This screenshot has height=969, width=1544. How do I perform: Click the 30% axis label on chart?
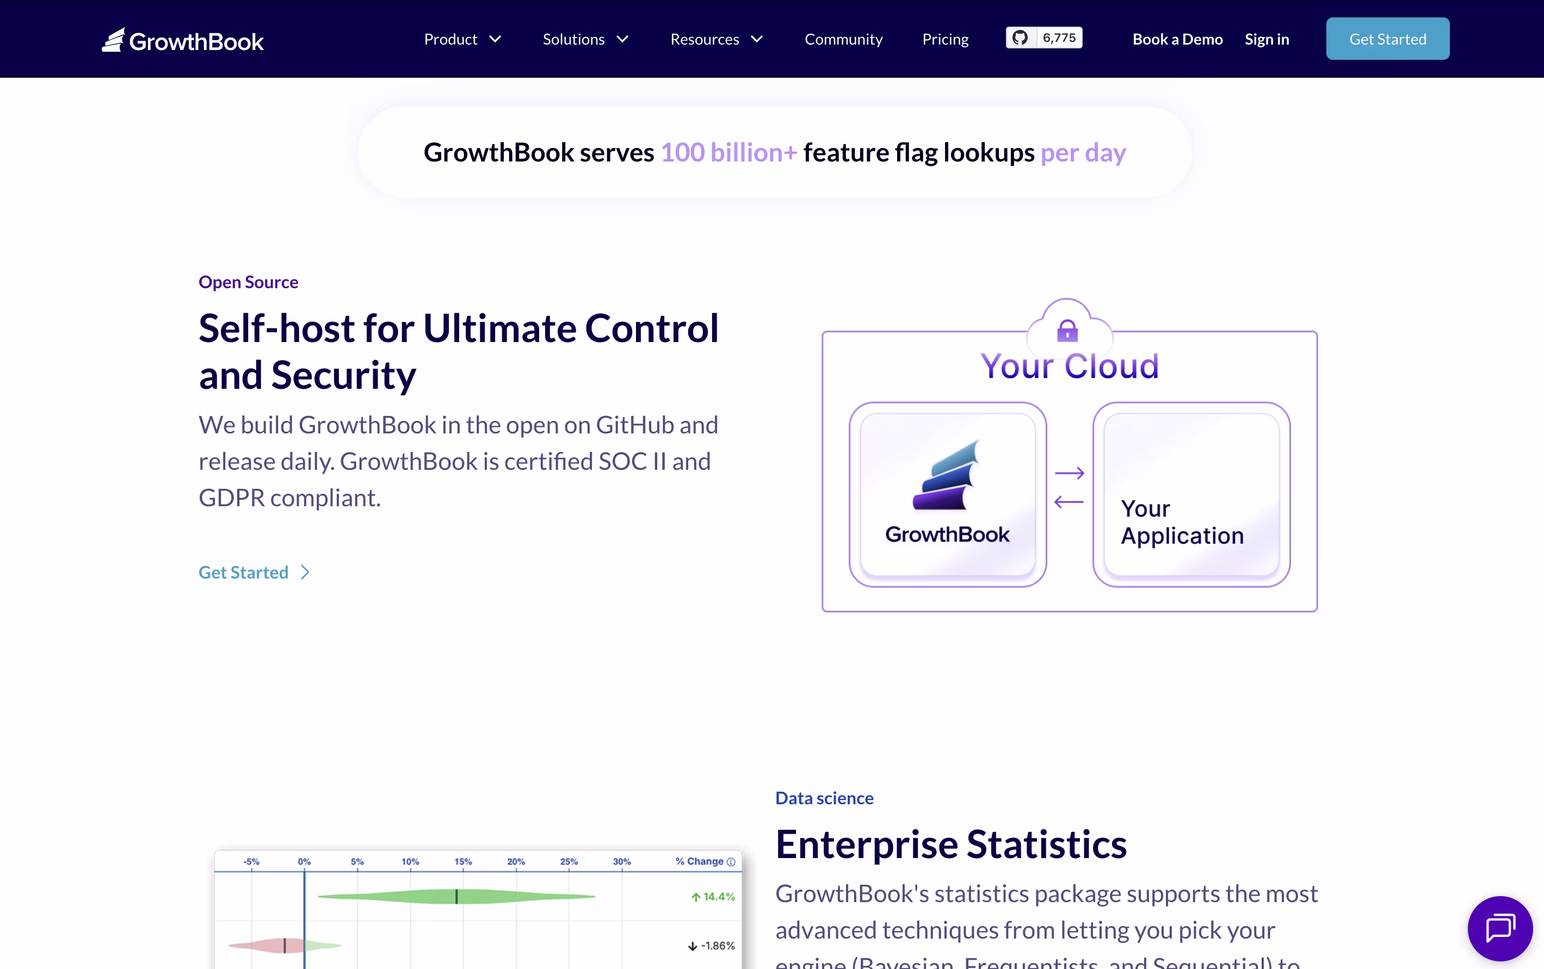621,862
